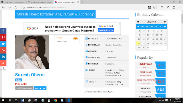Open a new browser tab
This screenshot has height=103, width=183.
click(x=83, y=2)
